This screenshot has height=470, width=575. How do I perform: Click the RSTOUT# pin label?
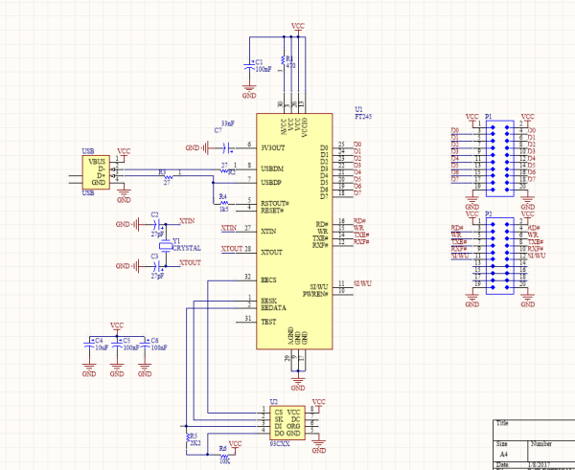(275, 204)
